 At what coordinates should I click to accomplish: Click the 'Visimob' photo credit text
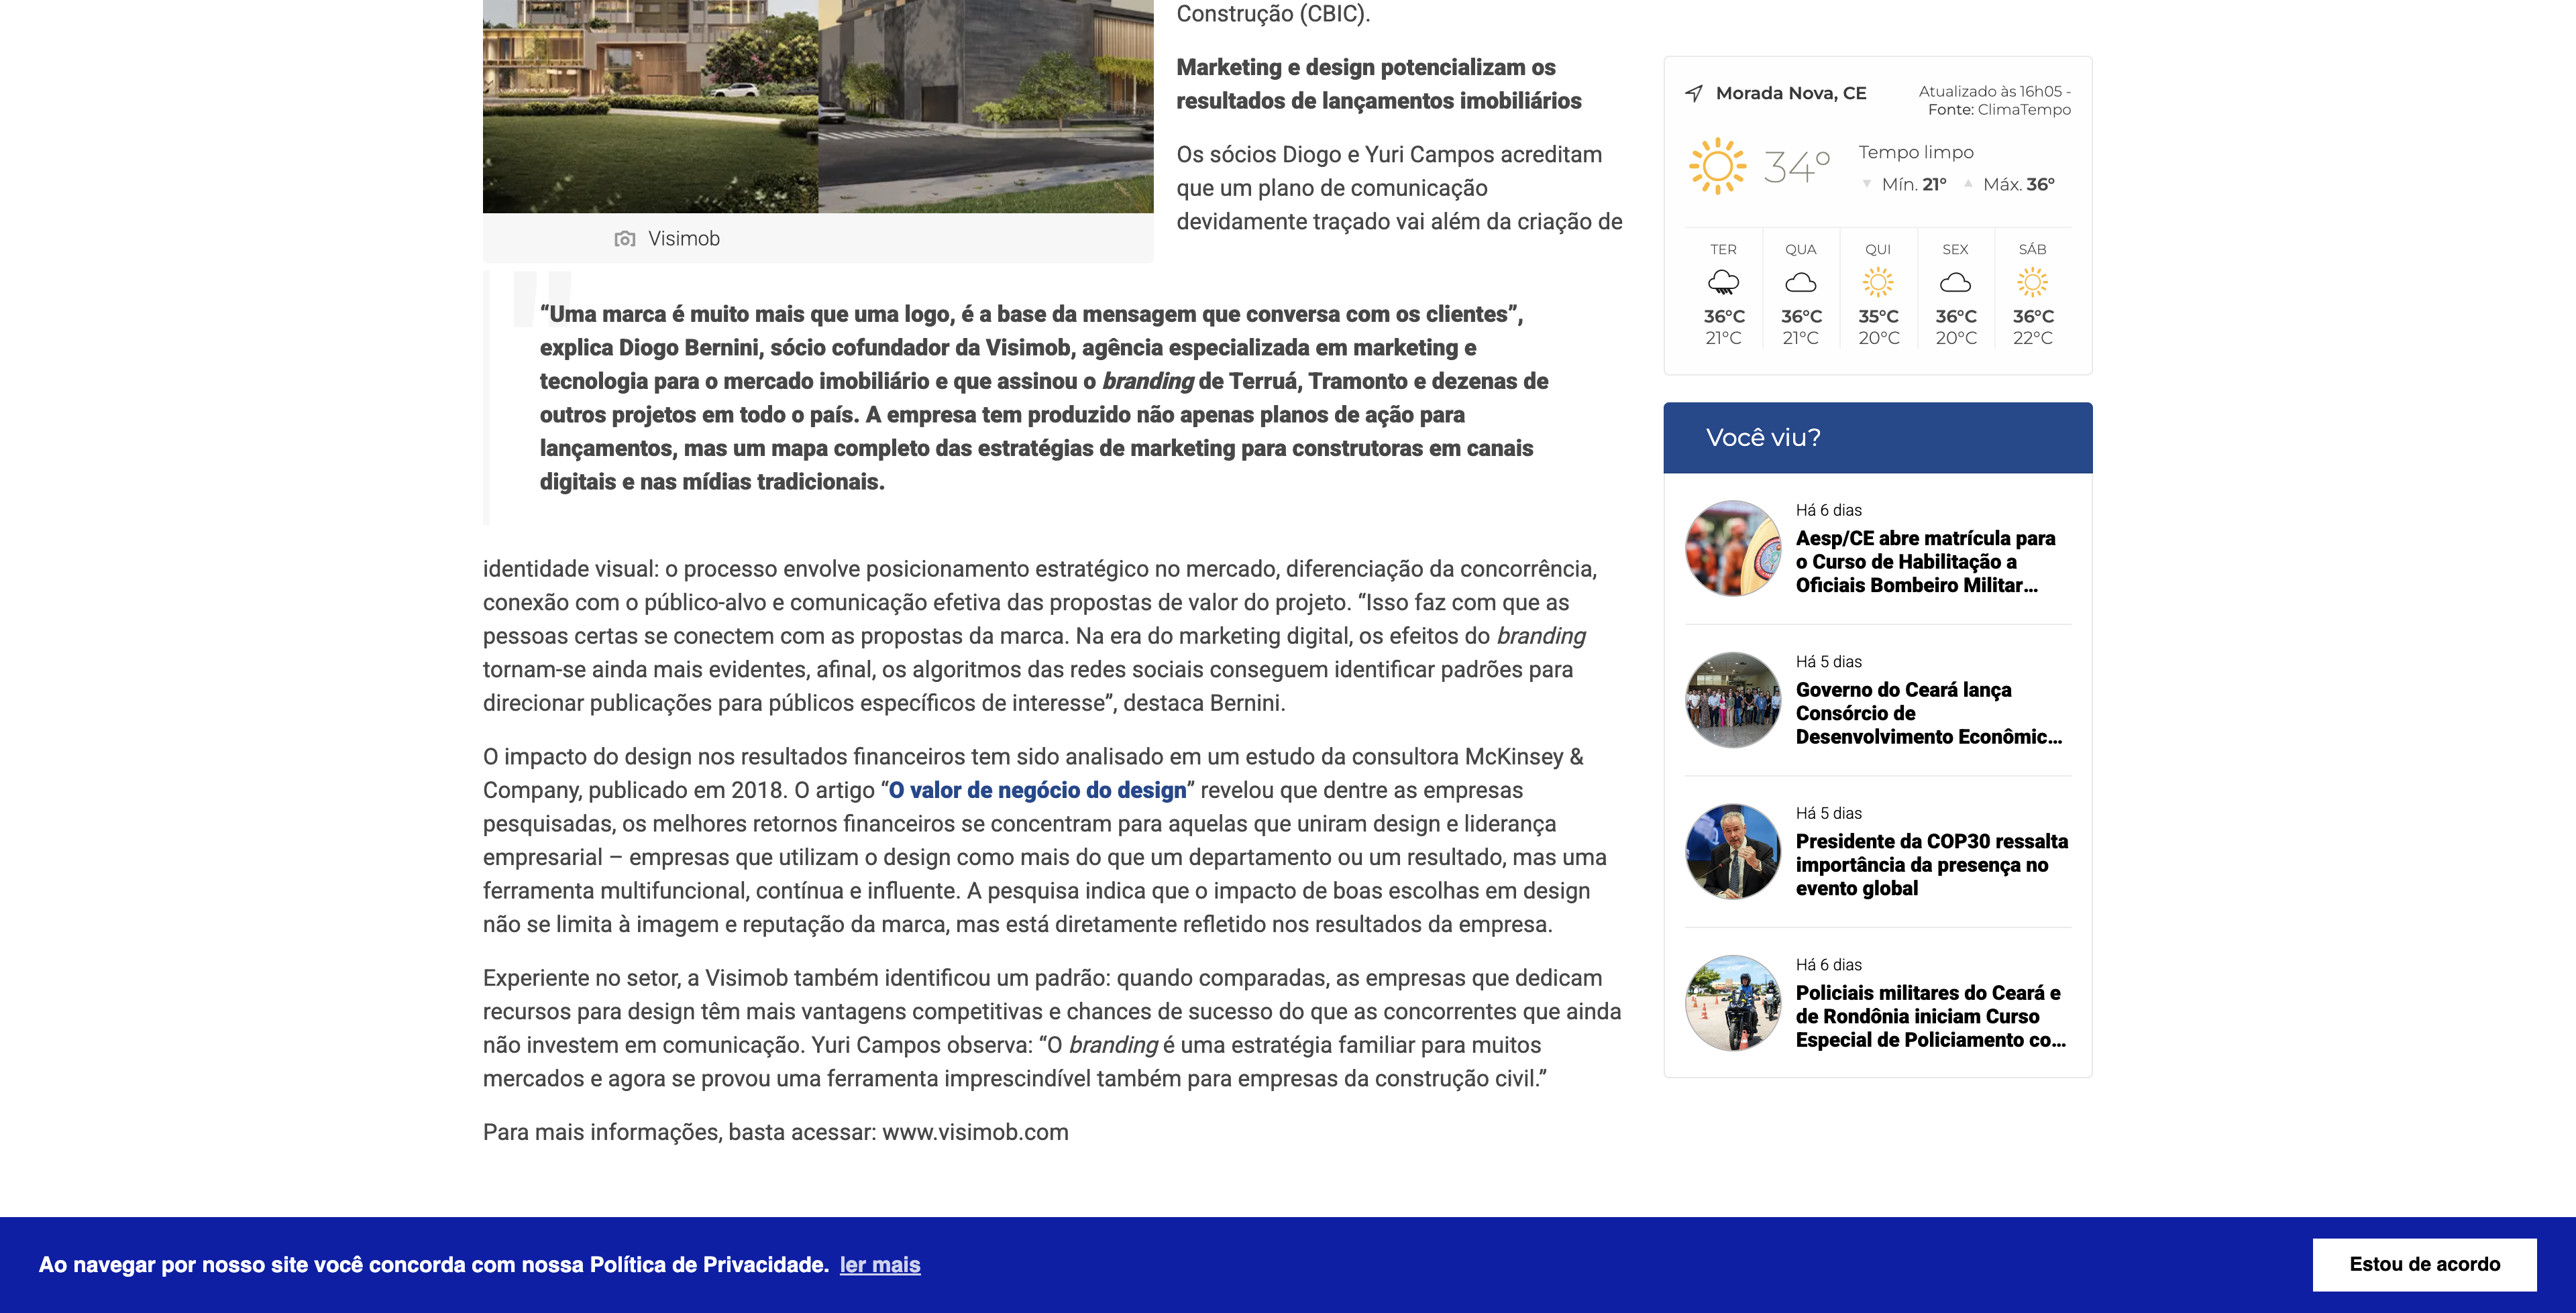(x=684, y=239)
